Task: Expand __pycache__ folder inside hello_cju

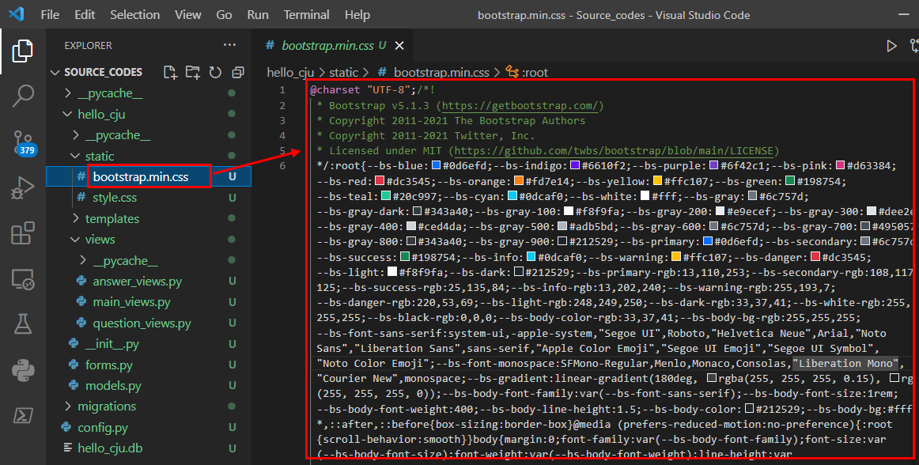Action: 76,135
